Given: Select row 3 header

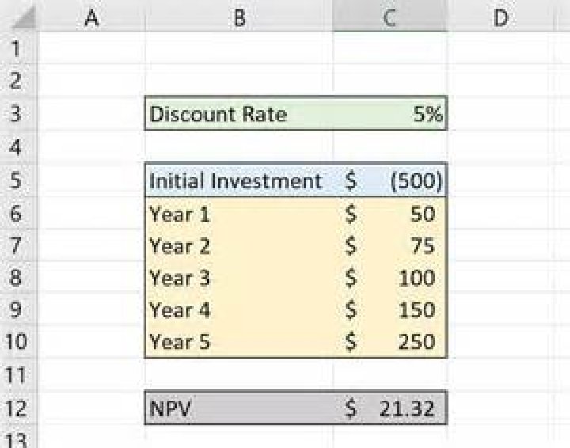Looking at the screenshot, I should click(x=17, y=114).
